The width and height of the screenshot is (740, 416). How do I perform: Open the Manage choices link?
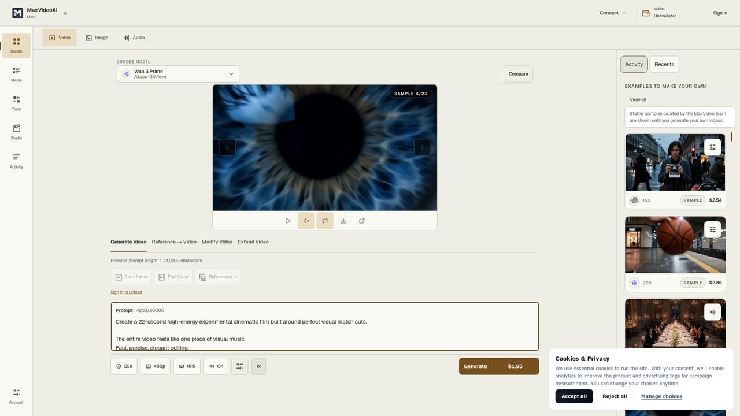pyautogui.click(x=661, y=396)
